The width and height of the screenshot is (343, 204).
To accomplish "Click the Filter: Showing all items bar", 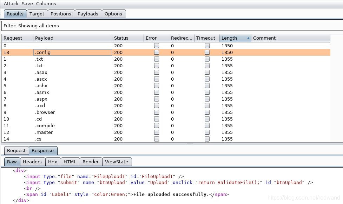I will point(172,26).
